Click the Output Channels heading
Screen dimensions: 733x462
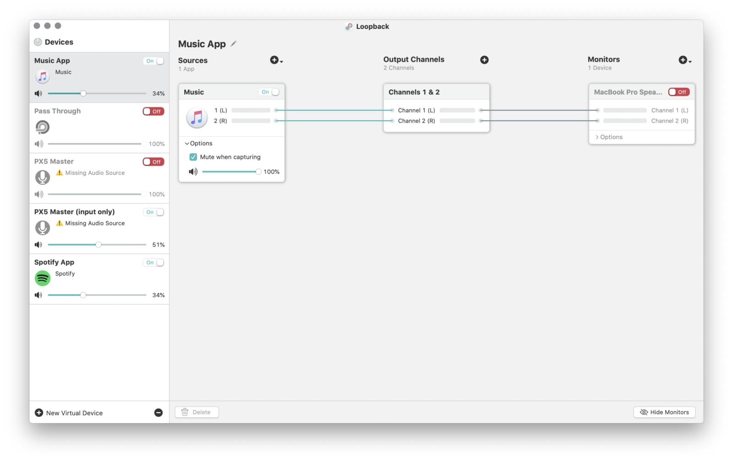coord(414,59)
